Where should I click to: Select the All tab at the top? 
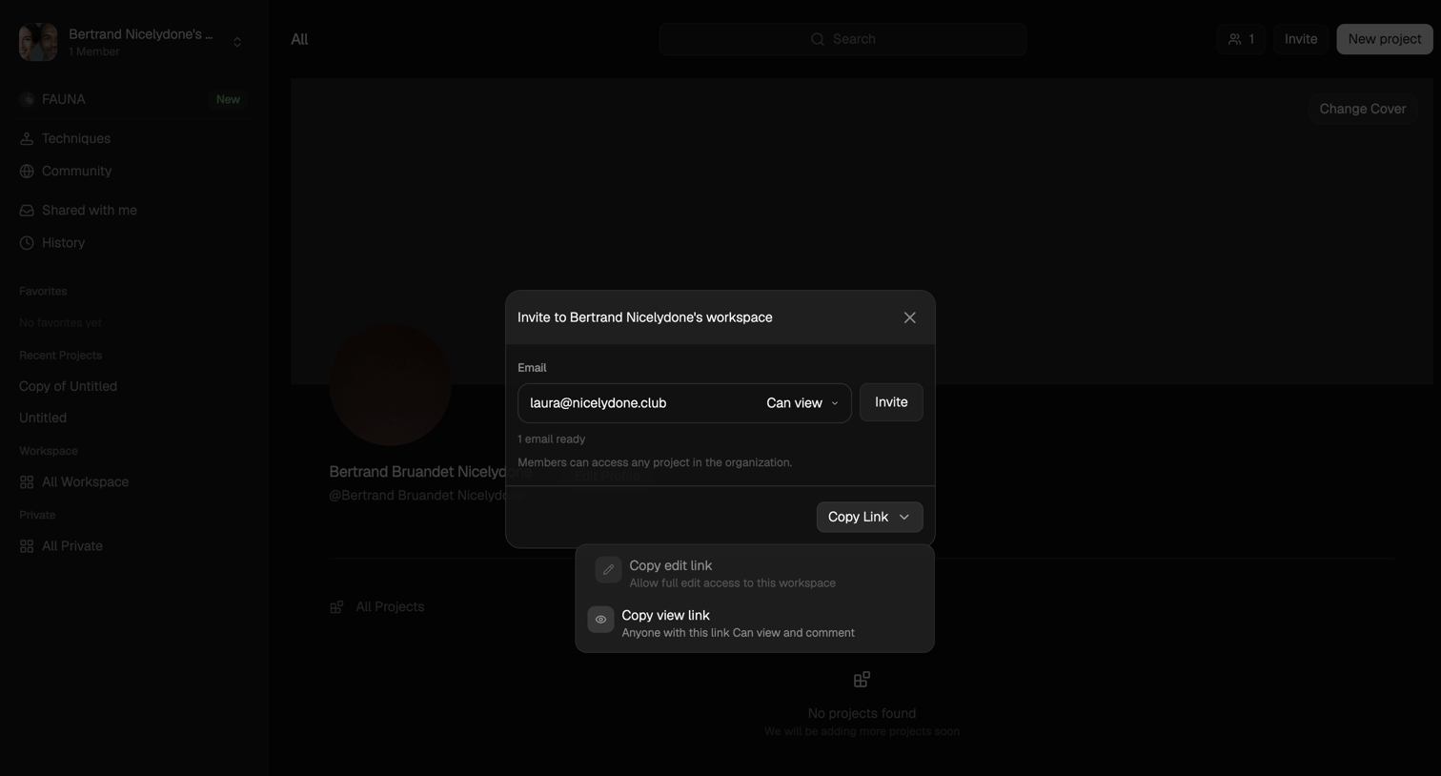tap(299, 39)
